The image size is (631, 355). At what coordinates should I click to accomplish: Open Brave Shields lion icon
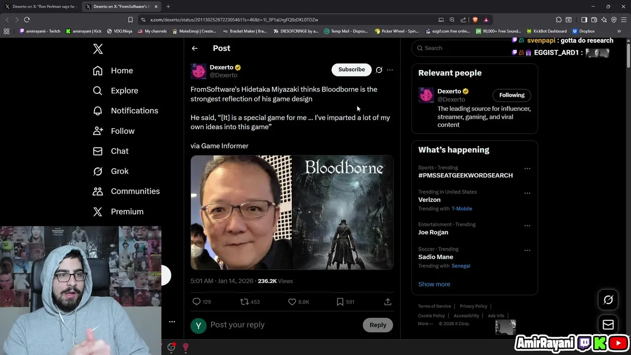(x=475, y=20)
